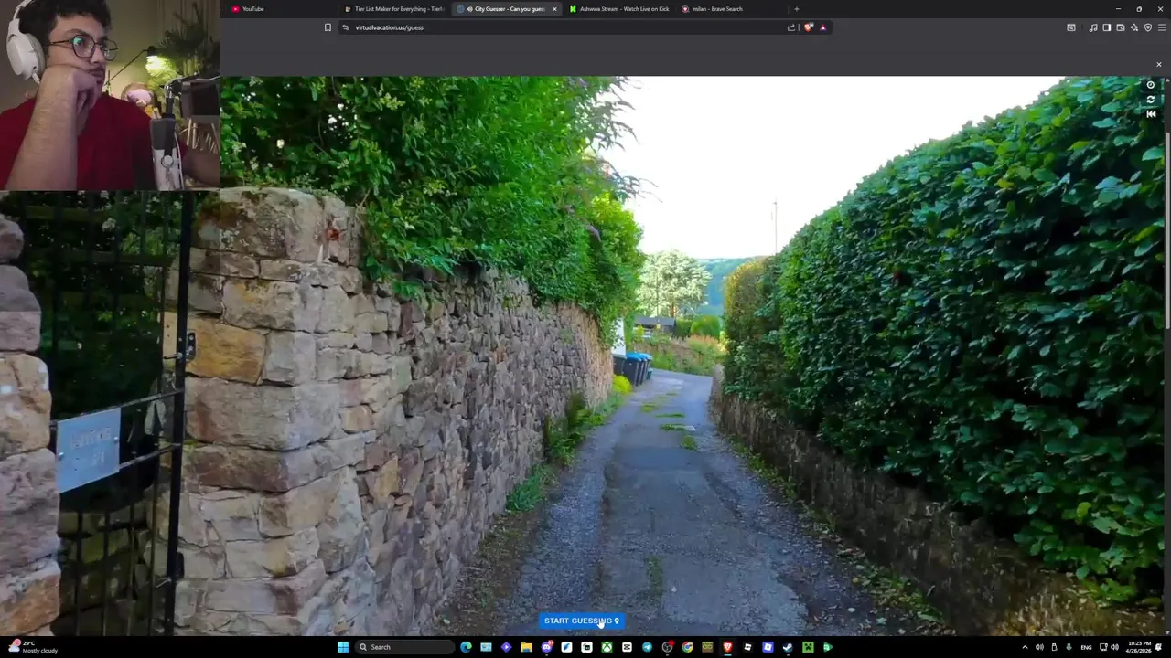1171x658 pixels.
Task: Click the picture-in-picture toolbar icon
Action: 1071,27
